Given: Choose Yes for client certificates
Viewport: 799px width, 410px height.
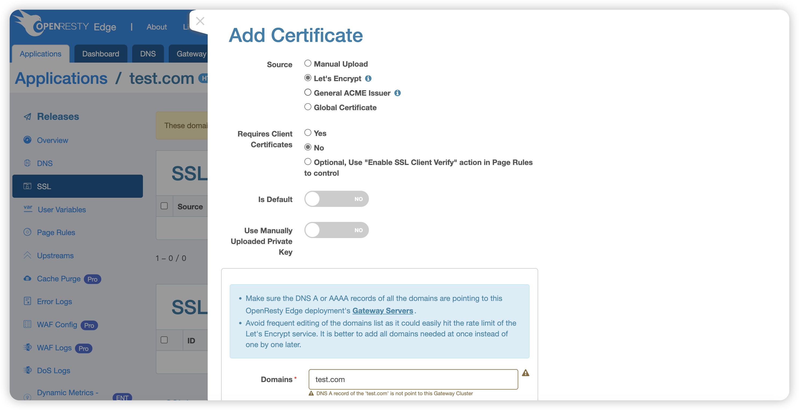Looking at the screenshot, I should tap(308, 133).
